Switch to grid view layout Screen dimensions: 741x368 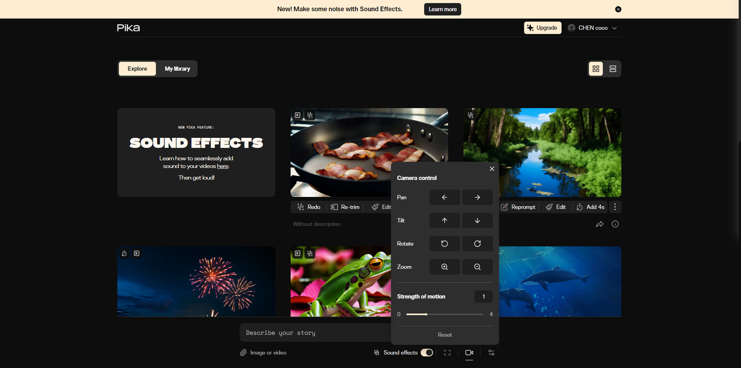[x=596, y=69]
